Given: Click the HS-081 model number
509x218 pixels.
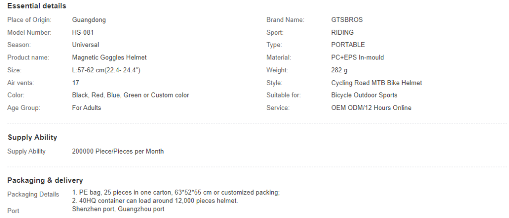Looking at the screenshot, I should pos(83,32).
